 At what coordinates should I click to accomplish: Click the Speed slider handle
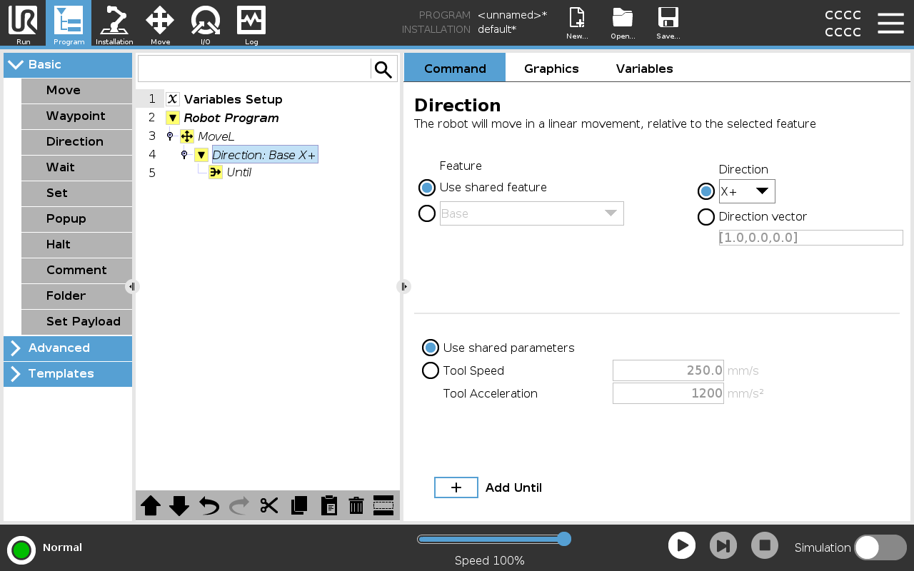[563, 539]
